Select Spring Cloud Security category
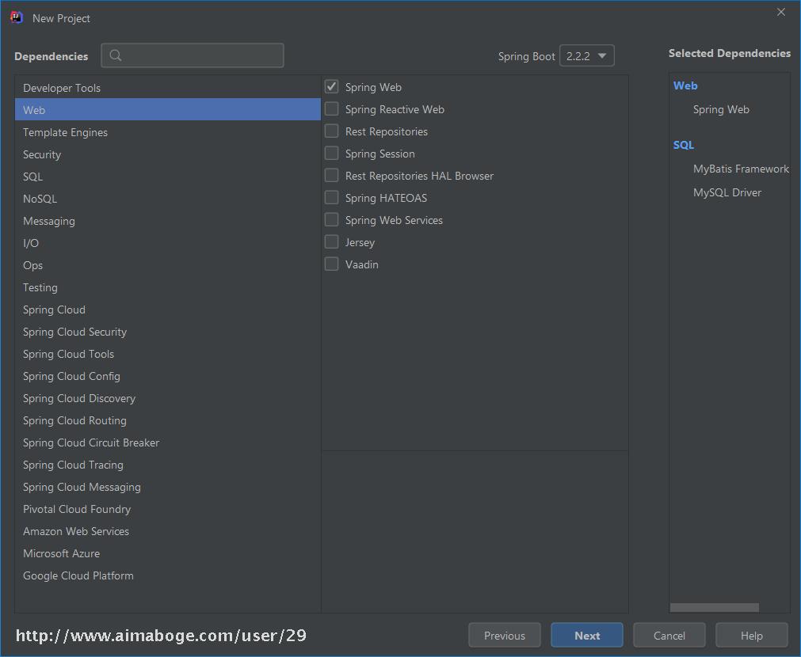This screenshot has width=801, height=657. coord(167,332)
